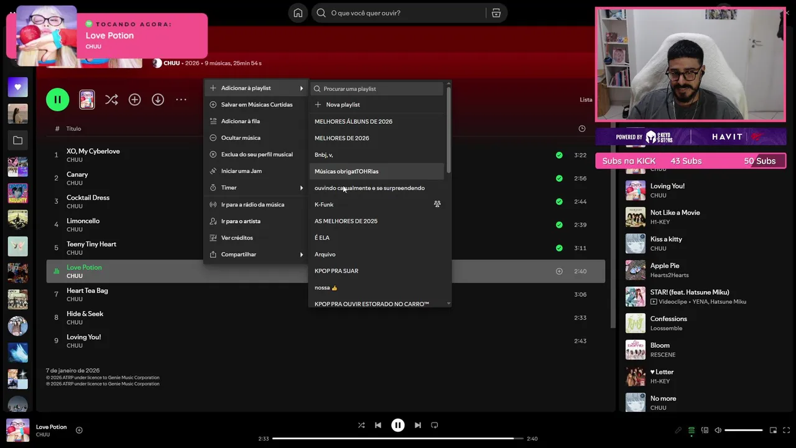The width and height of the screenshot is (796, 448).
Task: Download the album with the arrow icon
Action: tap(158, 100)
